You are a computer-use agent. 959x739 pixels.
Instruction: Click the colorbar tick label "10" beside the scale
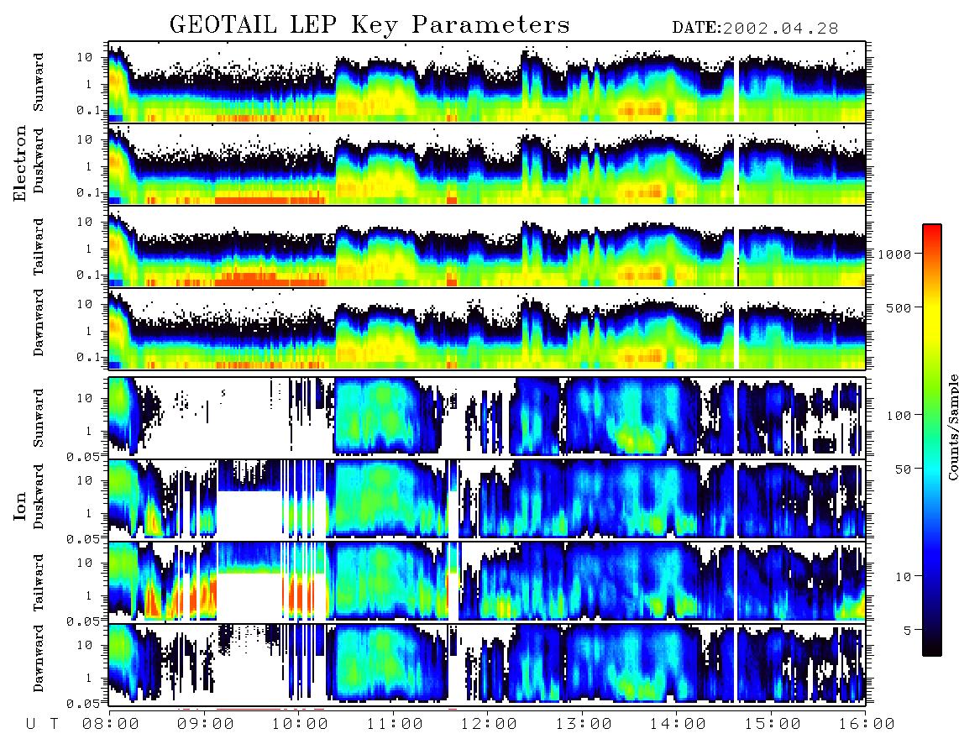[903, 577]
